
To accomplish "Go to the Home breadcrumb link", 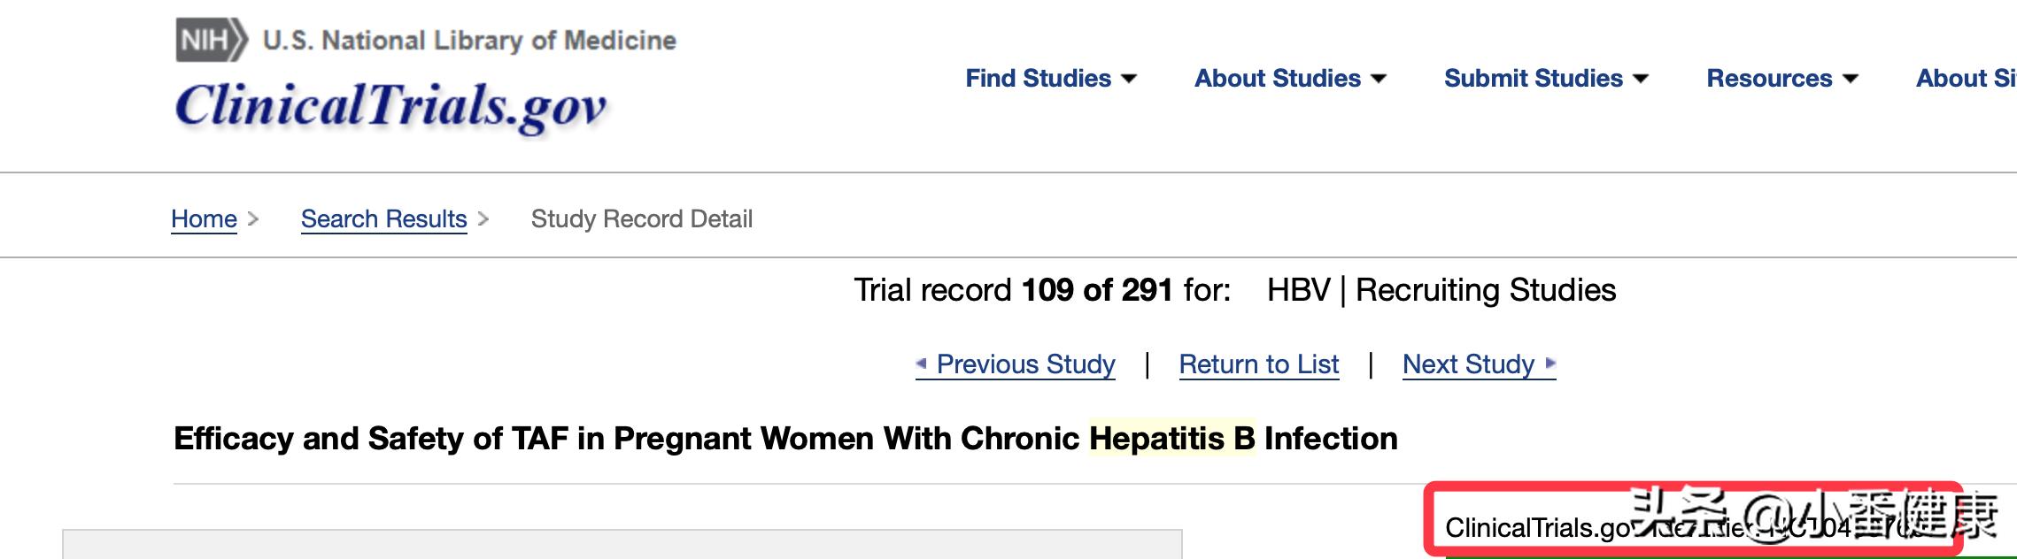I will tap(204, 218).
